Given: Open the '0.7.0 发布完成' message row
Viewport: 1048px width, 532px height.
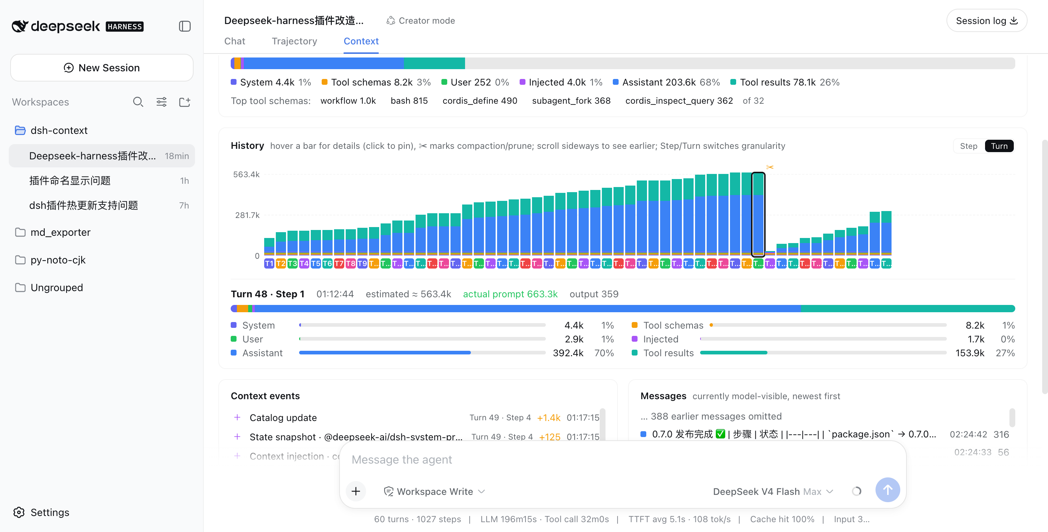Looking at the screenshot, I should coord(825,434).
